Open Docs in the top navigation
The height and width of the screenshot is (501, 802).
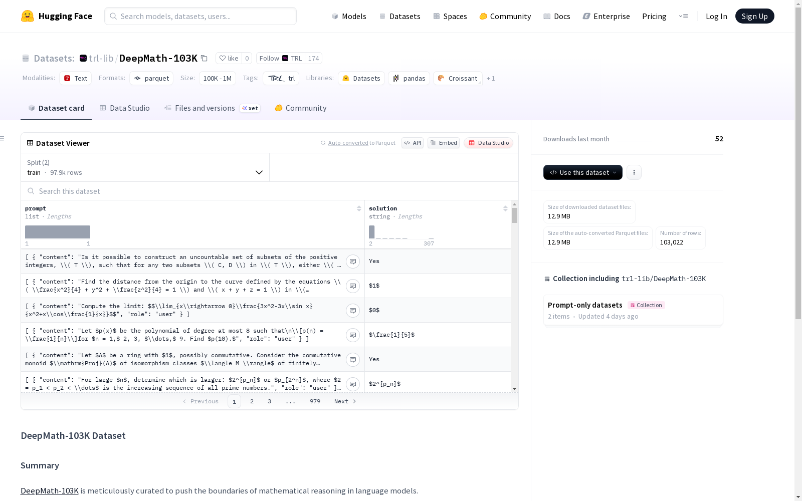[x=557, y=17]
